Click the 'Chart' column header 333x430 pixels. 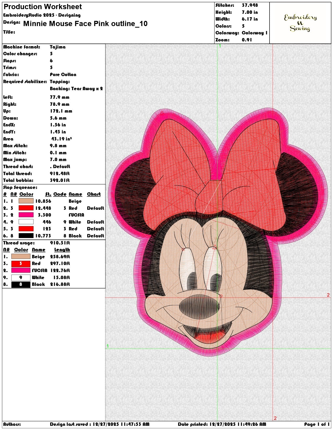[94, 194]
